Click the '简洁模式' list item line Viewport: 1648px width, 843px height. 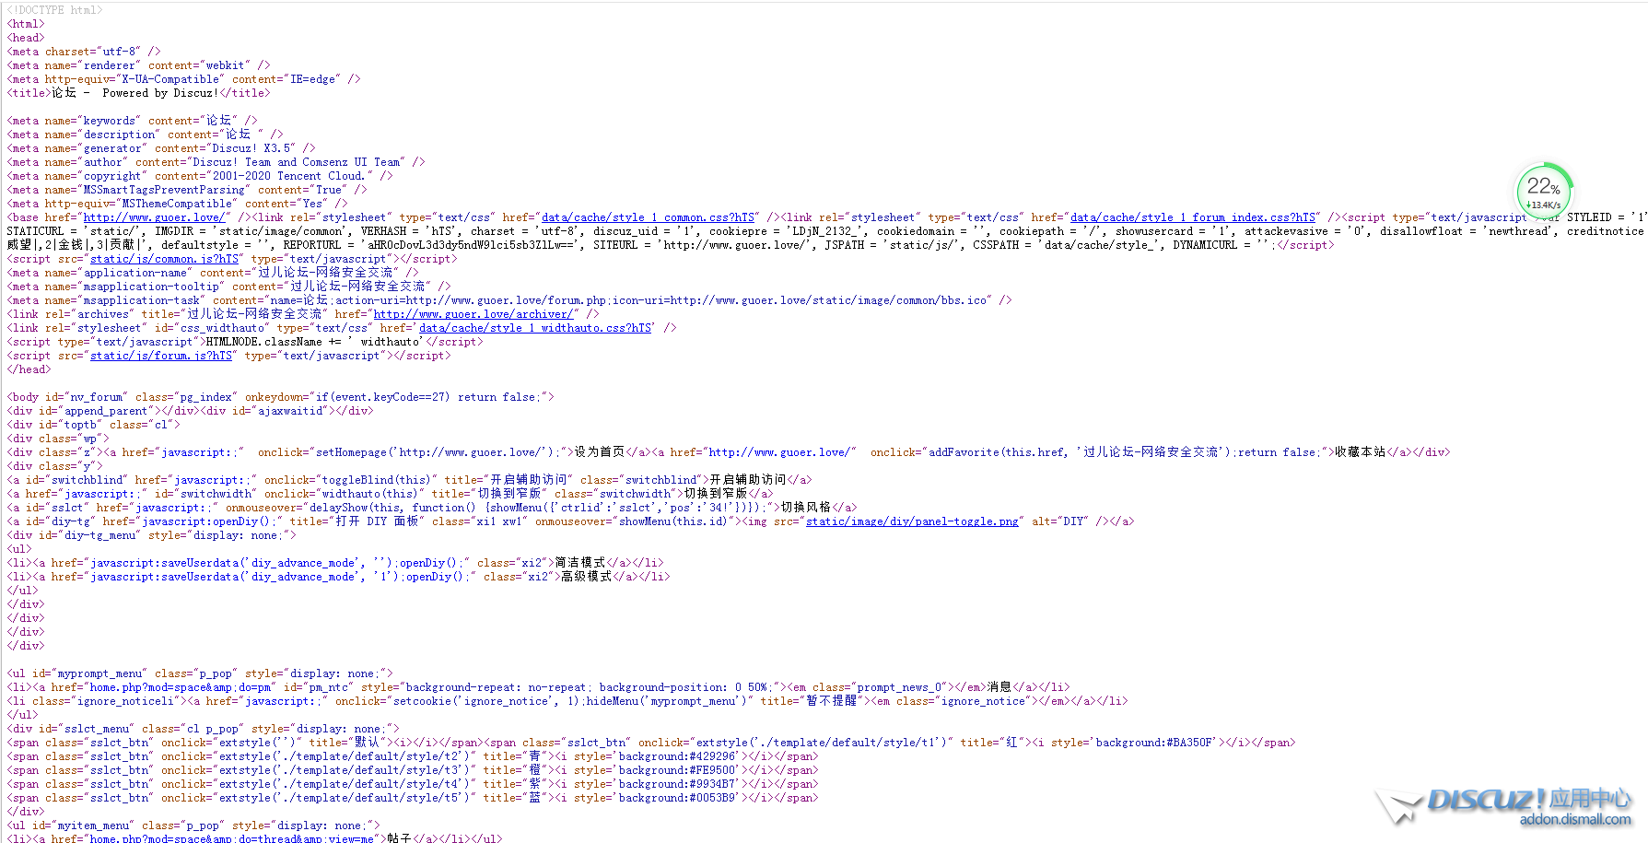335,563
